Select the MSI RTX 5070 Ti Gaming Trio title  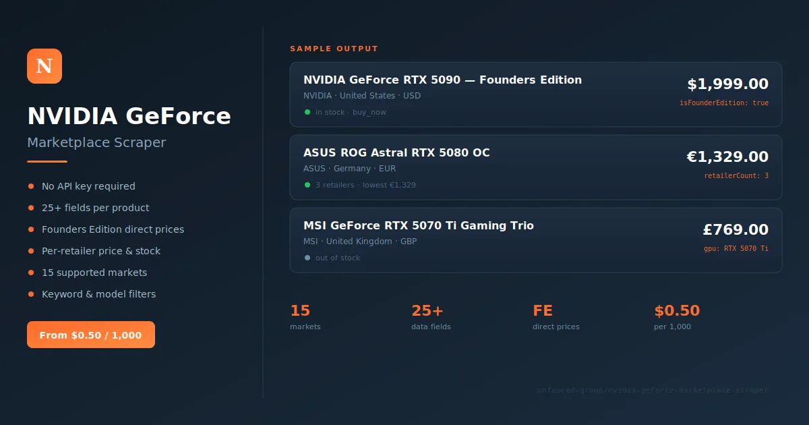pyautogui.click(x=419, y=225)
